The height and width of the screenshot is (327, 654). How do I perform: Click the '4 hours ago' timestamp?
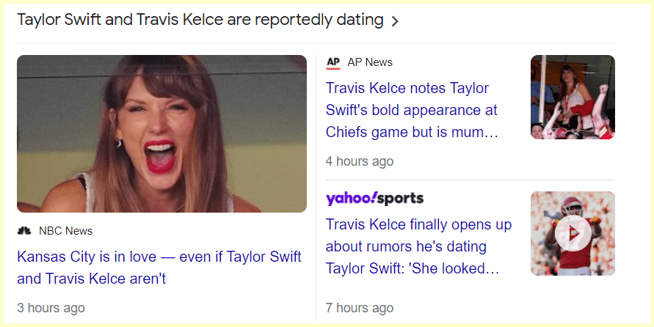[x=360, y=161]
